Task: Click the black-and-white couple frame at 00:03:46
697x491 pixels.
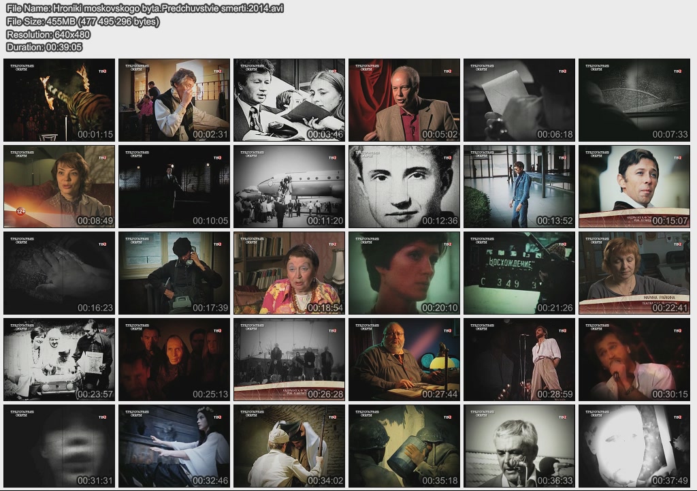Action: pyautogui.click(x=289, y=99)
